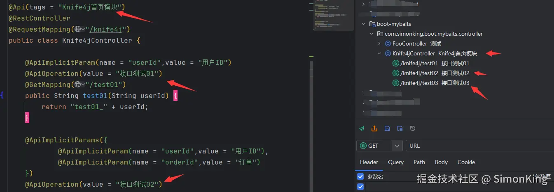This screenshot has width=554, height=192.
Task: Click the save disk icon
Action: (x=387, y=128)
